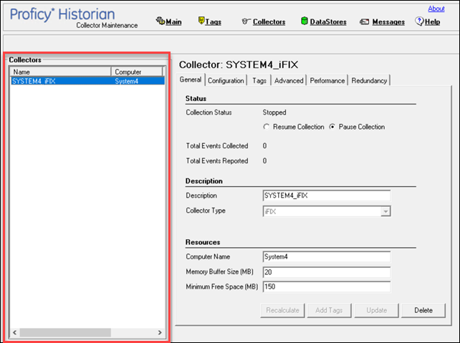Image resolution: width=460 pixels, height=343 pixels.
Task: Open DataStores page link
Action: (x=328, y=22)
